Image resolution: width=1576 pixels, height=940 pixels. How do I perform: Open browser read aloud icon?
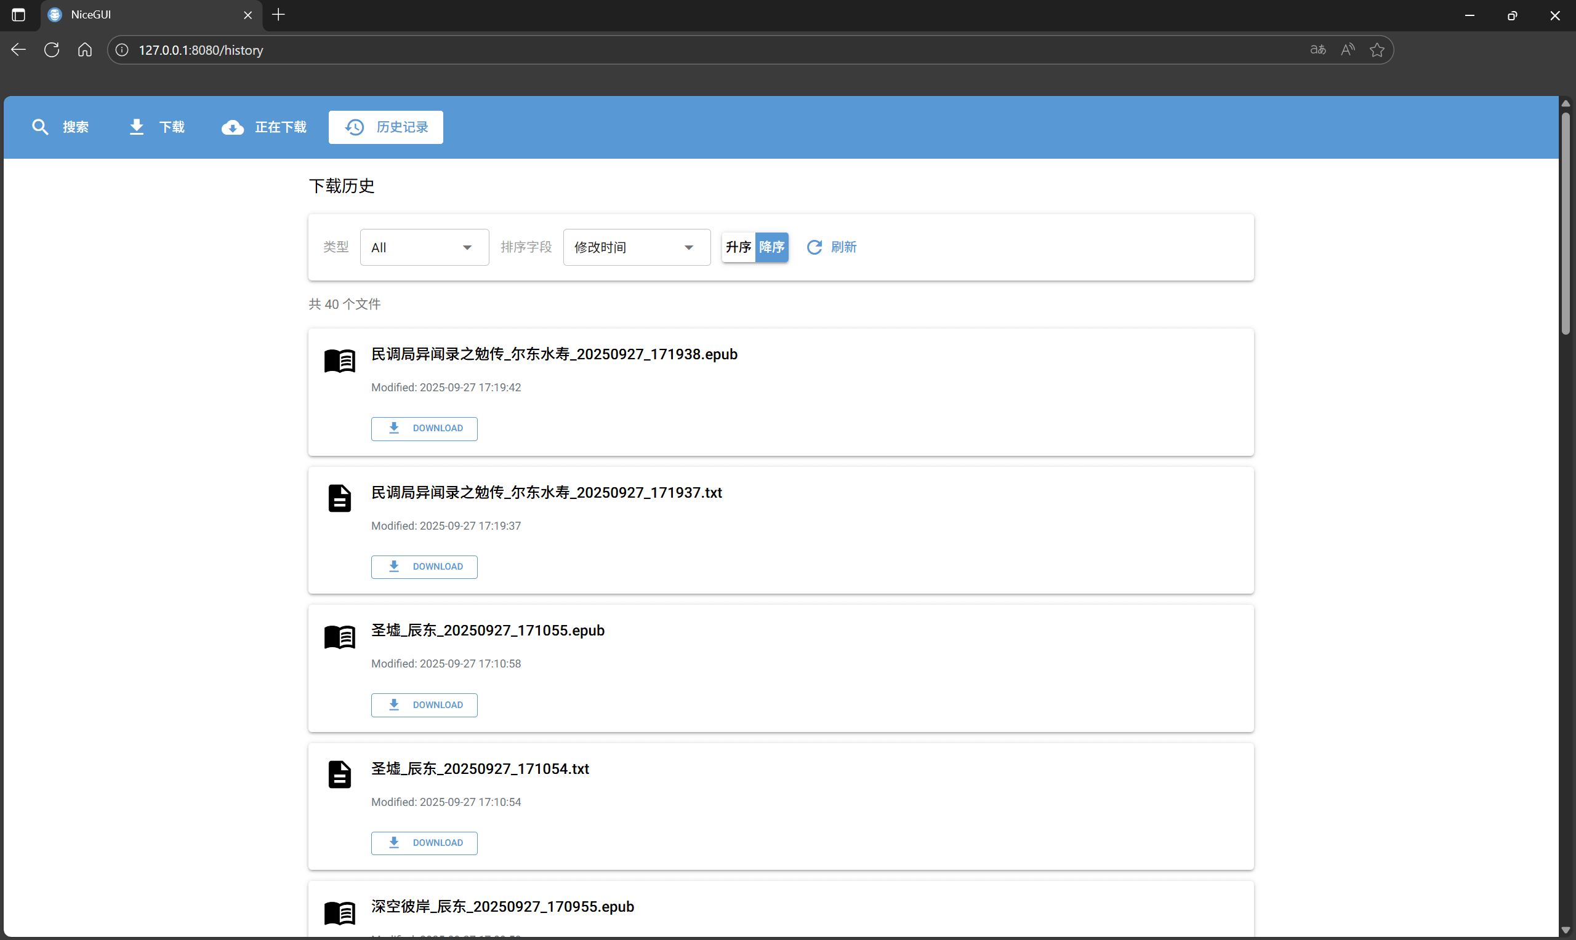1347,50
